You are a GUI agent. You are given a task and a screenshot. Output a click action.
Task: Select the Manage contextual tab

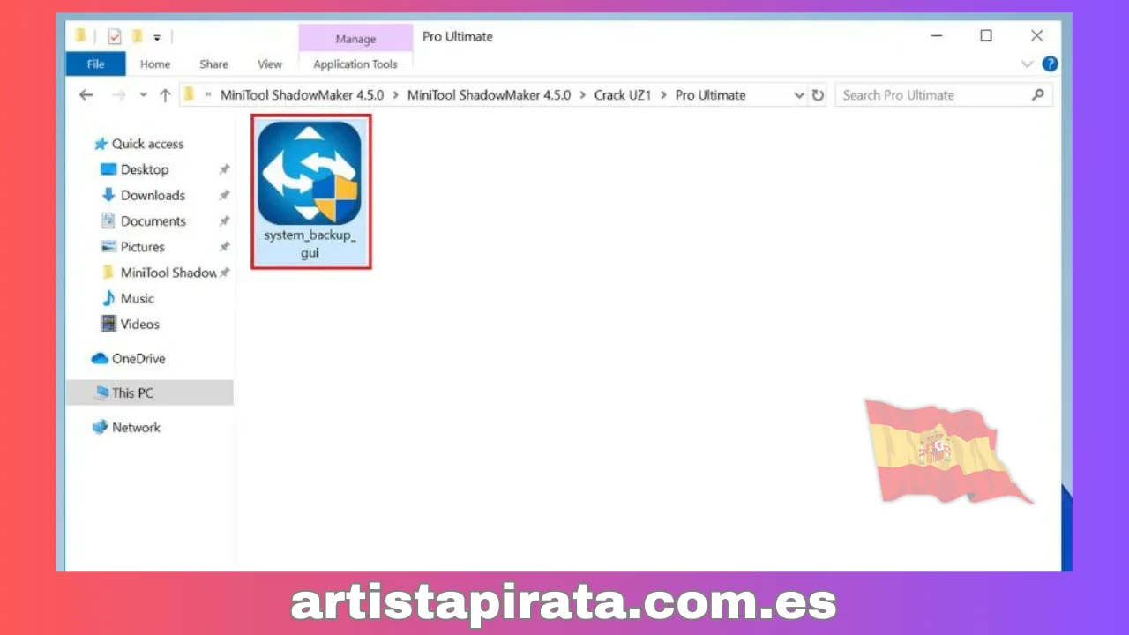(355, 39)
